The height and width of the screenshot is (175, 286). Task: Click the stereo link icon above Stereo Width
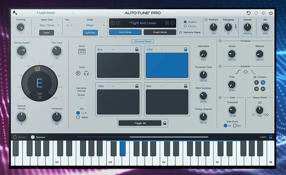click(260, 103)
